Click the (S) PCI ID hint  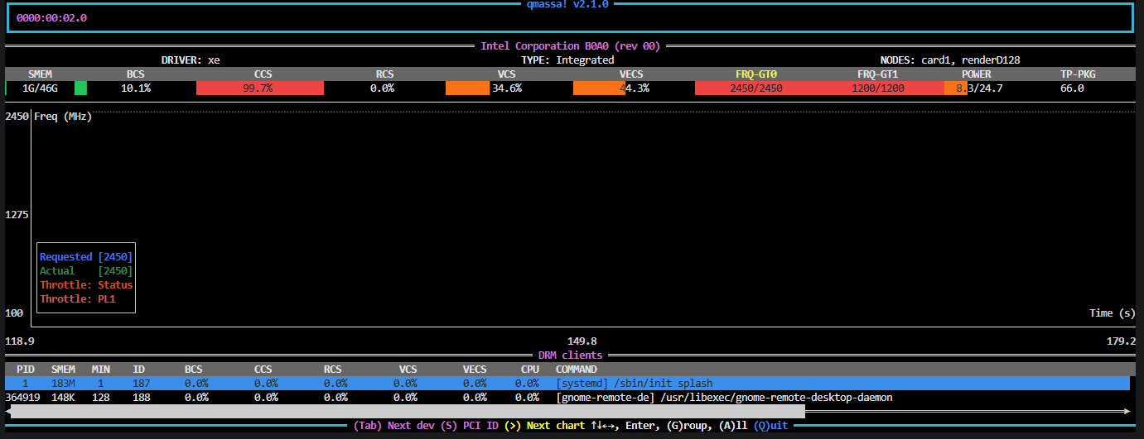coord(469,426)
